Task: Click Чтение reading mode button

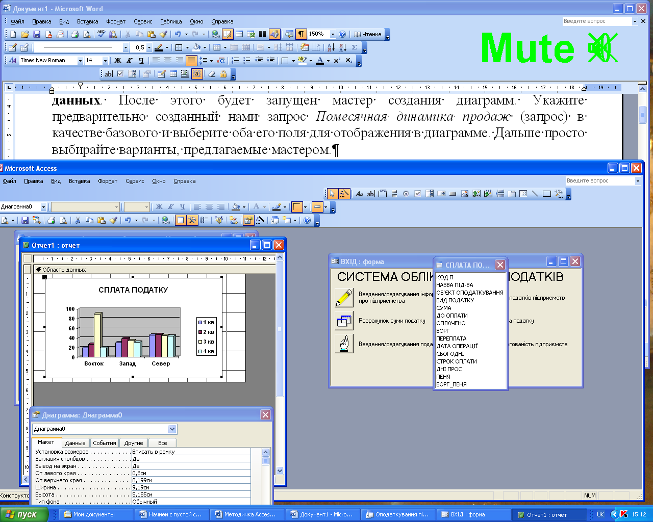Action: click(367, 34)
